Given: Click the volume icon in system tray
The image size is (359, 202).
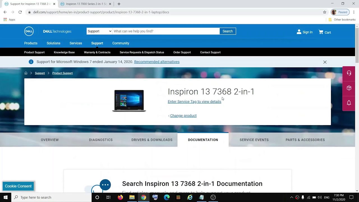Looking at the screenshot, I should point(320,197).
